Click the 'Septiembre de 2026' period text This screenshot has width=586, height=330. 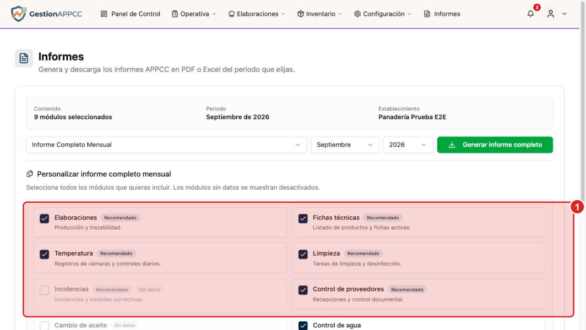[x=238, y=117]
